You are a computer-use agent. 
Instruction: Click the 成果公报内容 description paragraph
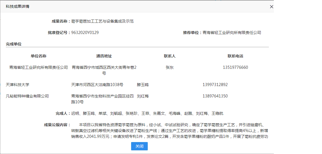(169, 131)
